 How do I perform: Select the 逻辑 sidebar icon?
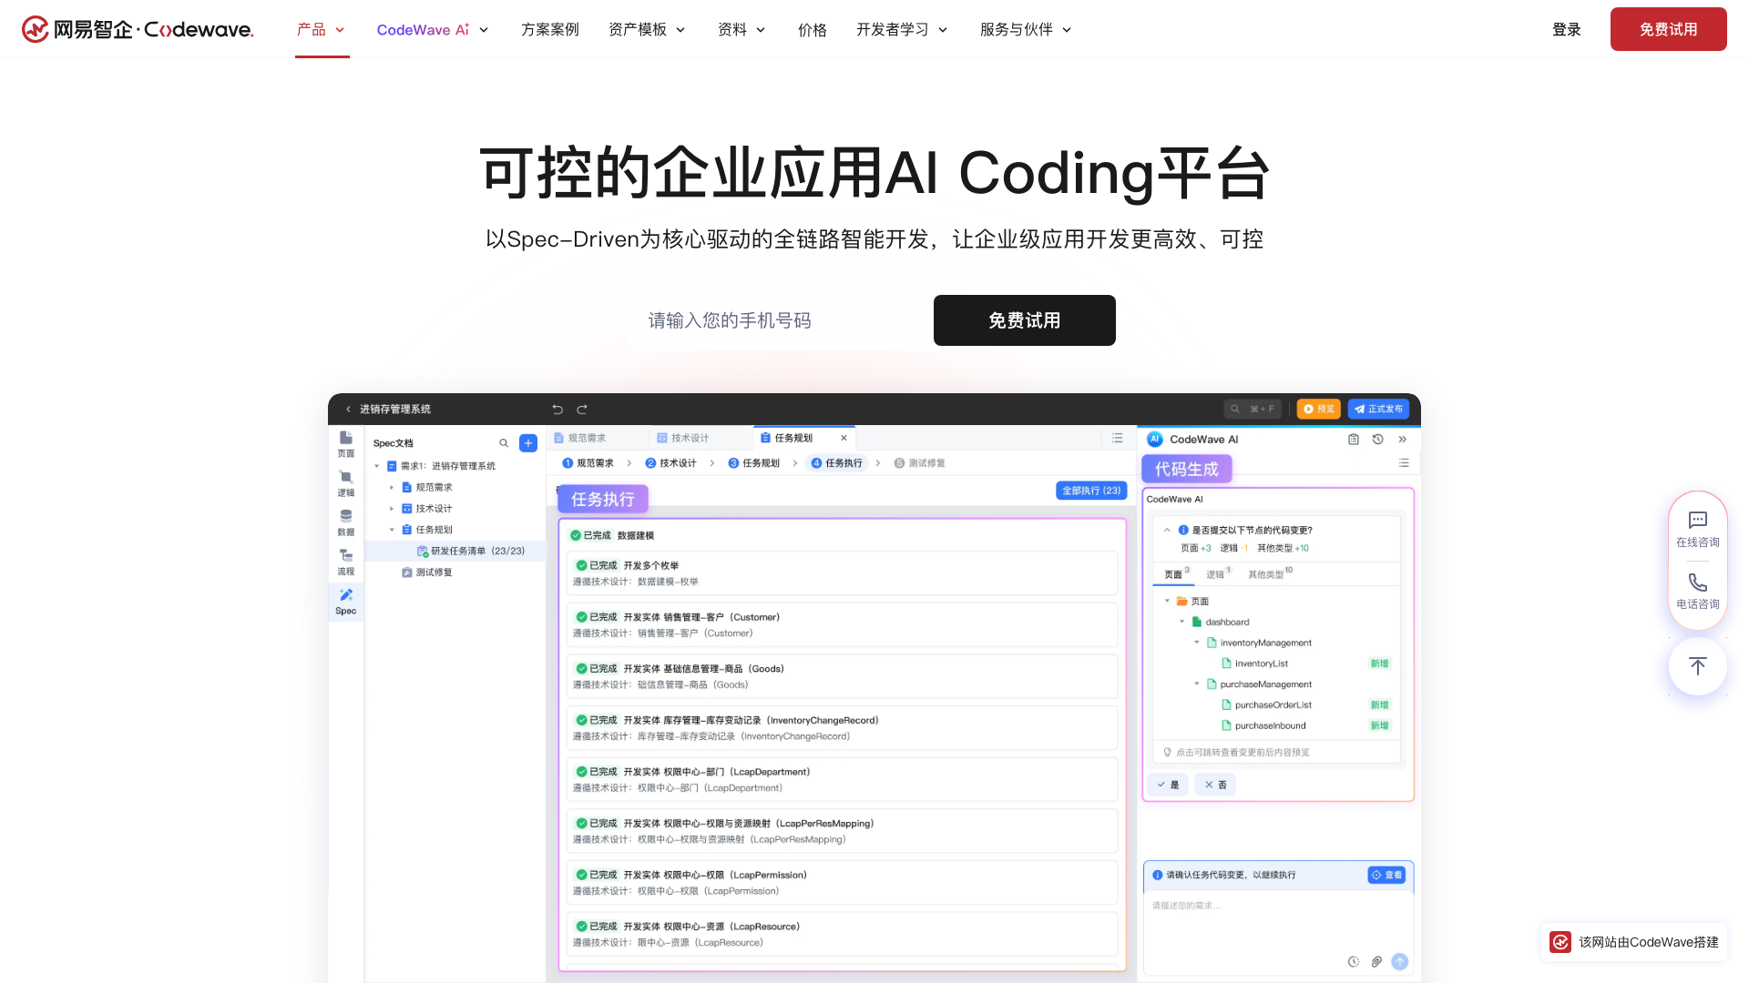tap(346, 483)
